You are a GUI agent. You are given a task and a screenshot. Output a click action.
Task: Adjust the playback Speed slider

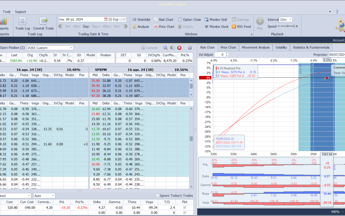click(287, 27)
